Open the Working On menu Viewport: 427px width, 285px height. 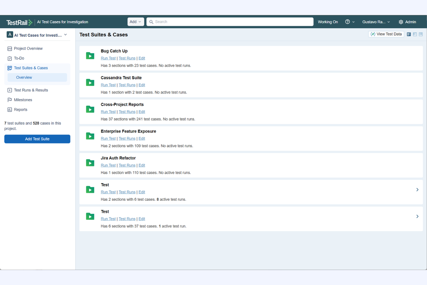[328, 22]
